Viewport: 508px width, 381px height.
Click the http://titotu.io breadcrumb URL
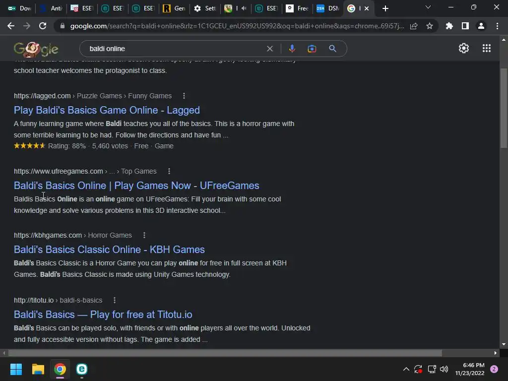(x=34, y=300)
